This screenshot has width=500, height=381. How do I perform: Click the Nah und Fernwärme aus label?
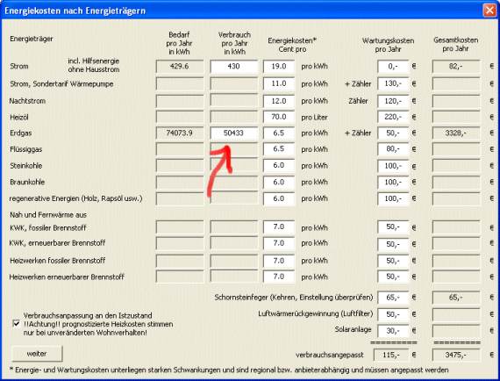[x=48, y=215]
